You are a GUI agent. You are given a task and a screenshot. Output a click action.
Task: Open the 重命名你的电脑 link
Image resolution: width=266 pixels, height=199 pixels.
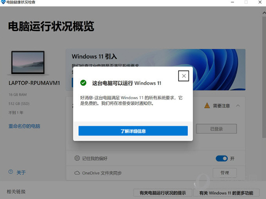pyautogui.click(x=24, y=126)
